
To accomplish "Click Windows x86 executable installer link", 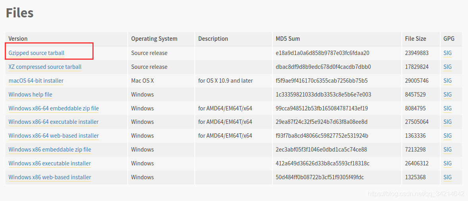I will 50,163.
